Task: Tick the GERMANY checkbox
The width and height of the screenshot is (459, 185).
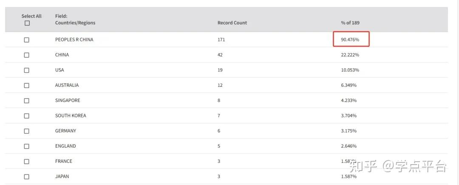Action: [27, 131]
